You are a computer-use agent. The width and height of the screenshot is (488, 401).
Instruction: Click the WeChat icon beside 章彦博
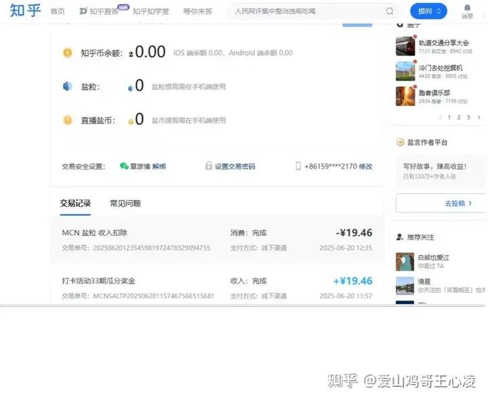point(124,166)
